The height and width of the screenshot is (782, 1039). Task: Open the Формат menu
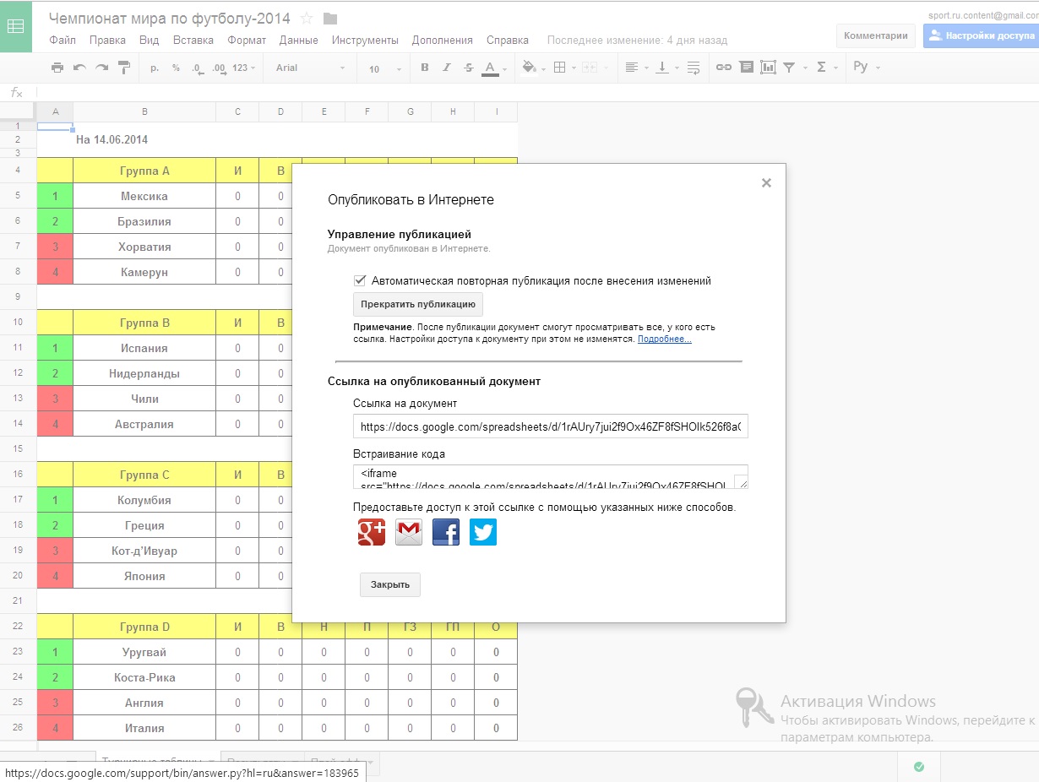pos(247,40)
